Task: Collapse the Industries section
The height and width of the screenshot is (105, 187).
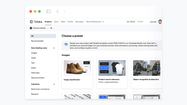Action: tap(54, 84)
